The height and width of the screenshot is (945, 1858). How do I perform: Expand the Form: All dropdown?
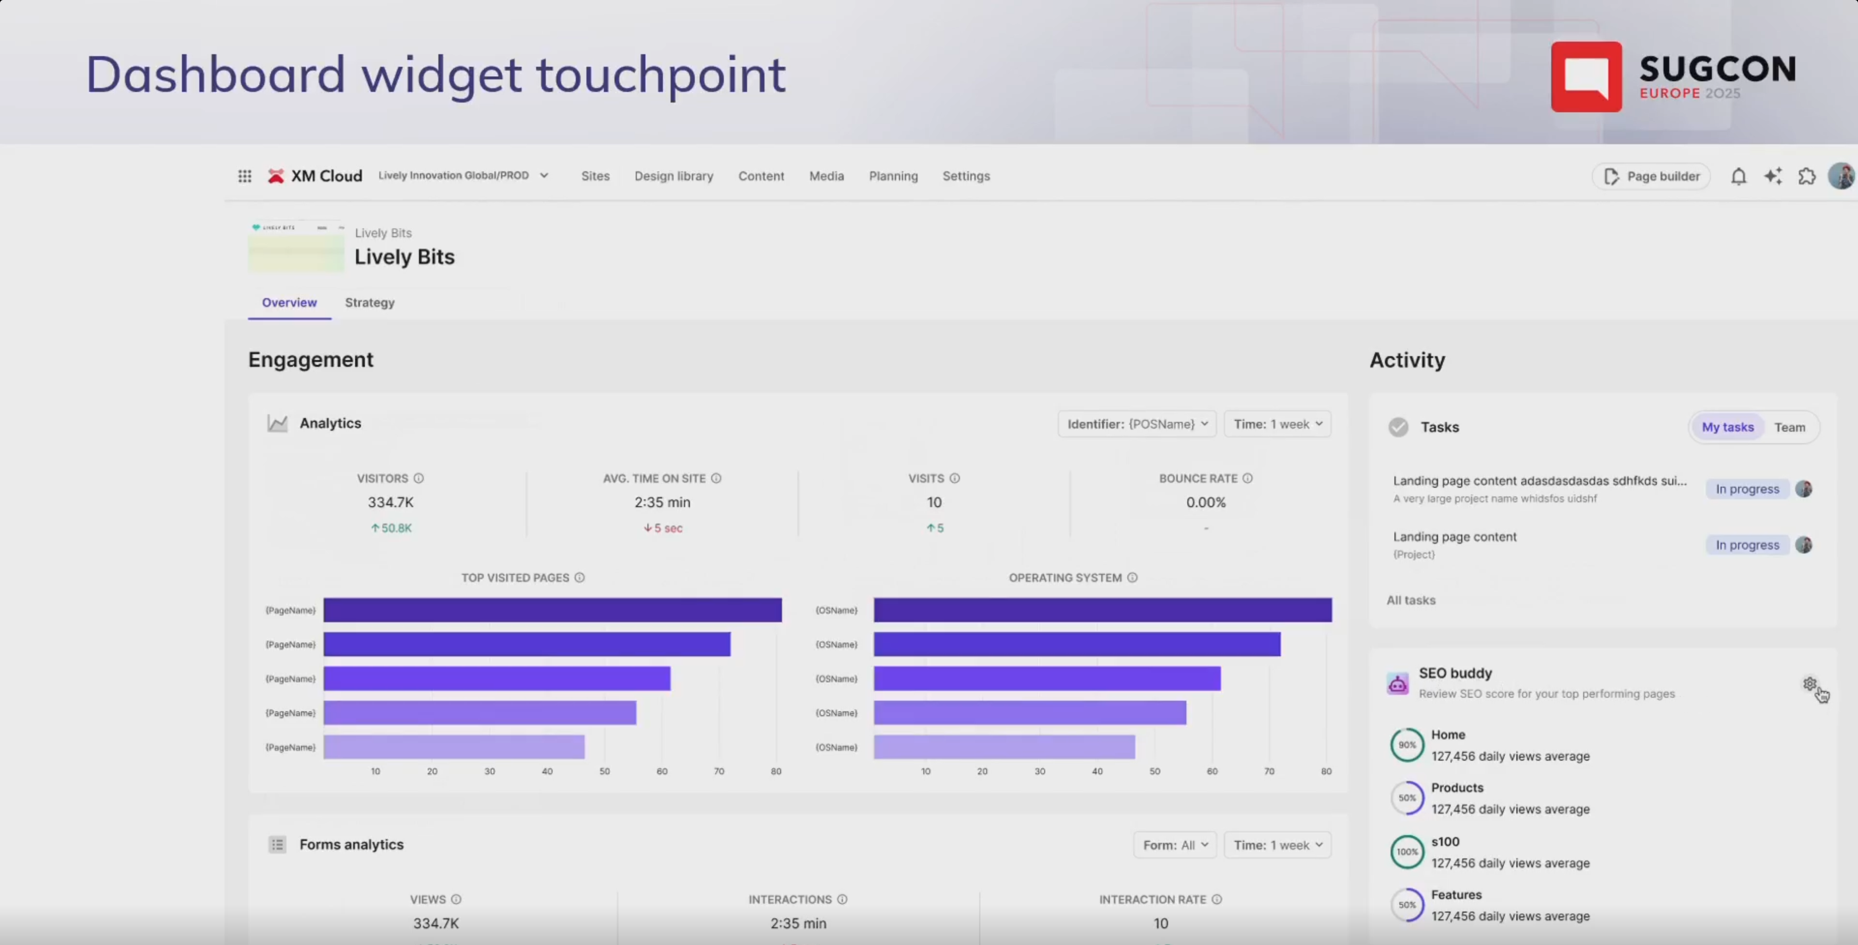coord(1175,845)
